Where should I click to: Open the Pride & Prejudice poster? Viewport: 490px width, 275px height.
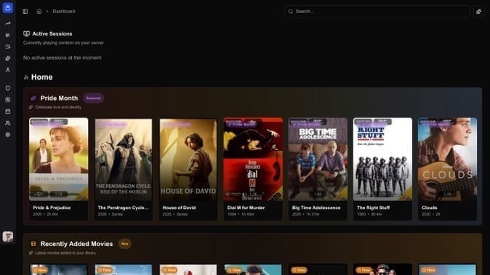click(59, 159)
